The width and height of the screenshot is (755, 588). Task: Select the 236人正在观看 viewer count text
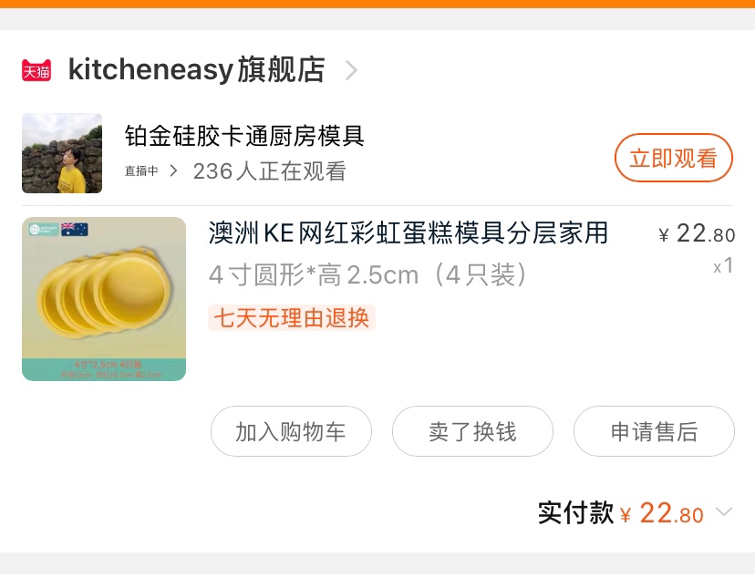(269, 171)
